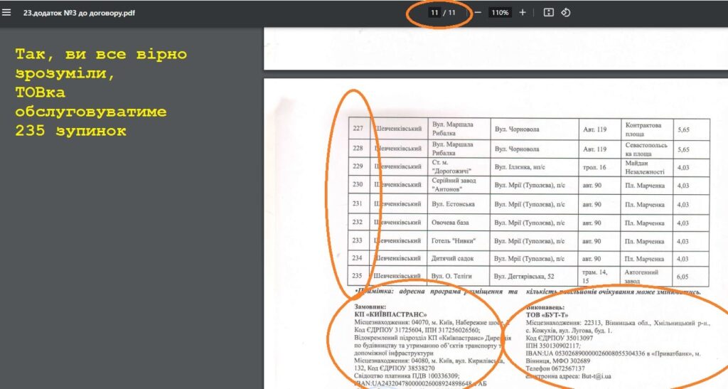This screenshot has width=728, height=389.
Task: Rotate the document counterclockwise
Action: (566, 13)
